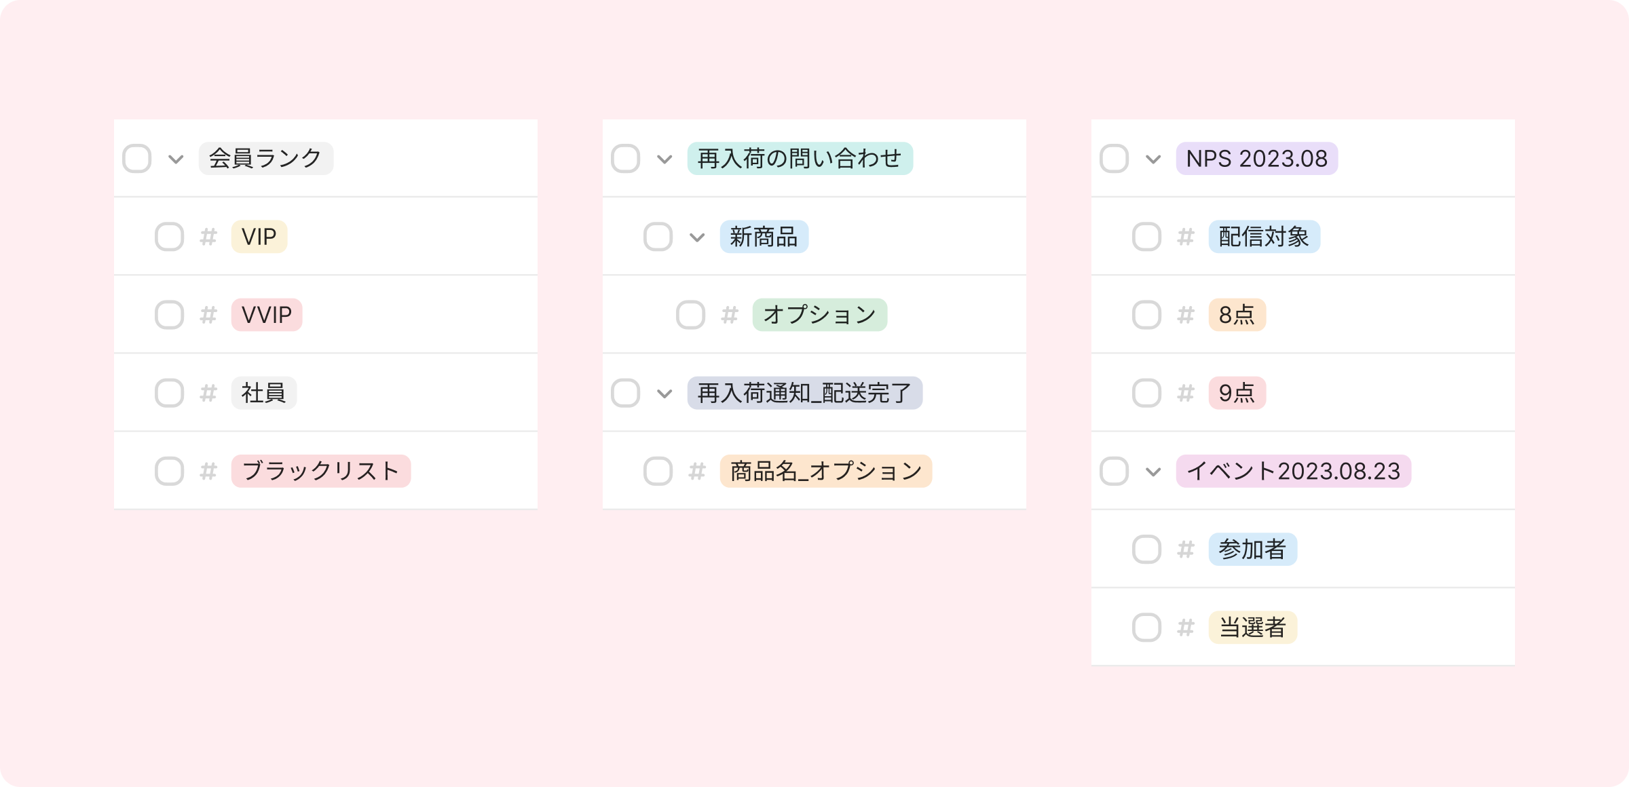Click the hash icon next to 配信対象
Screen dimensions: 1629x787
click(x=1186, y=237)
